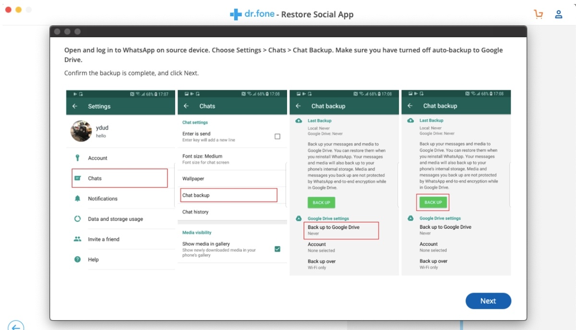Click the Help question mark icon

point(77,259)
